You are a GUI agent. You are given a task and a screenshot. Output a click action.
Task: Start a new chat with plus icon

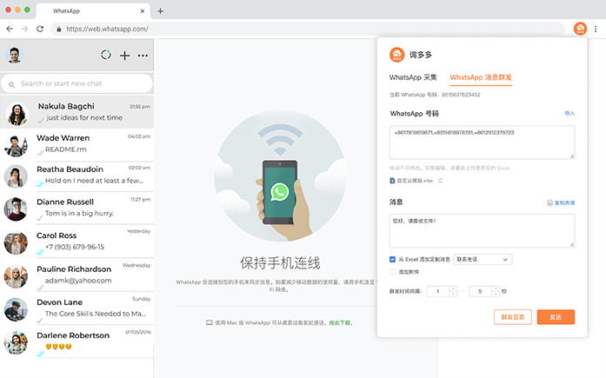124,56
